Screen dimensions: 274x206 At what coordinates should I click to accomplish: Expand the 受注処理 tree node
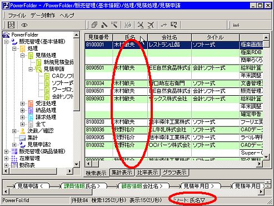(x=22, y=104)
